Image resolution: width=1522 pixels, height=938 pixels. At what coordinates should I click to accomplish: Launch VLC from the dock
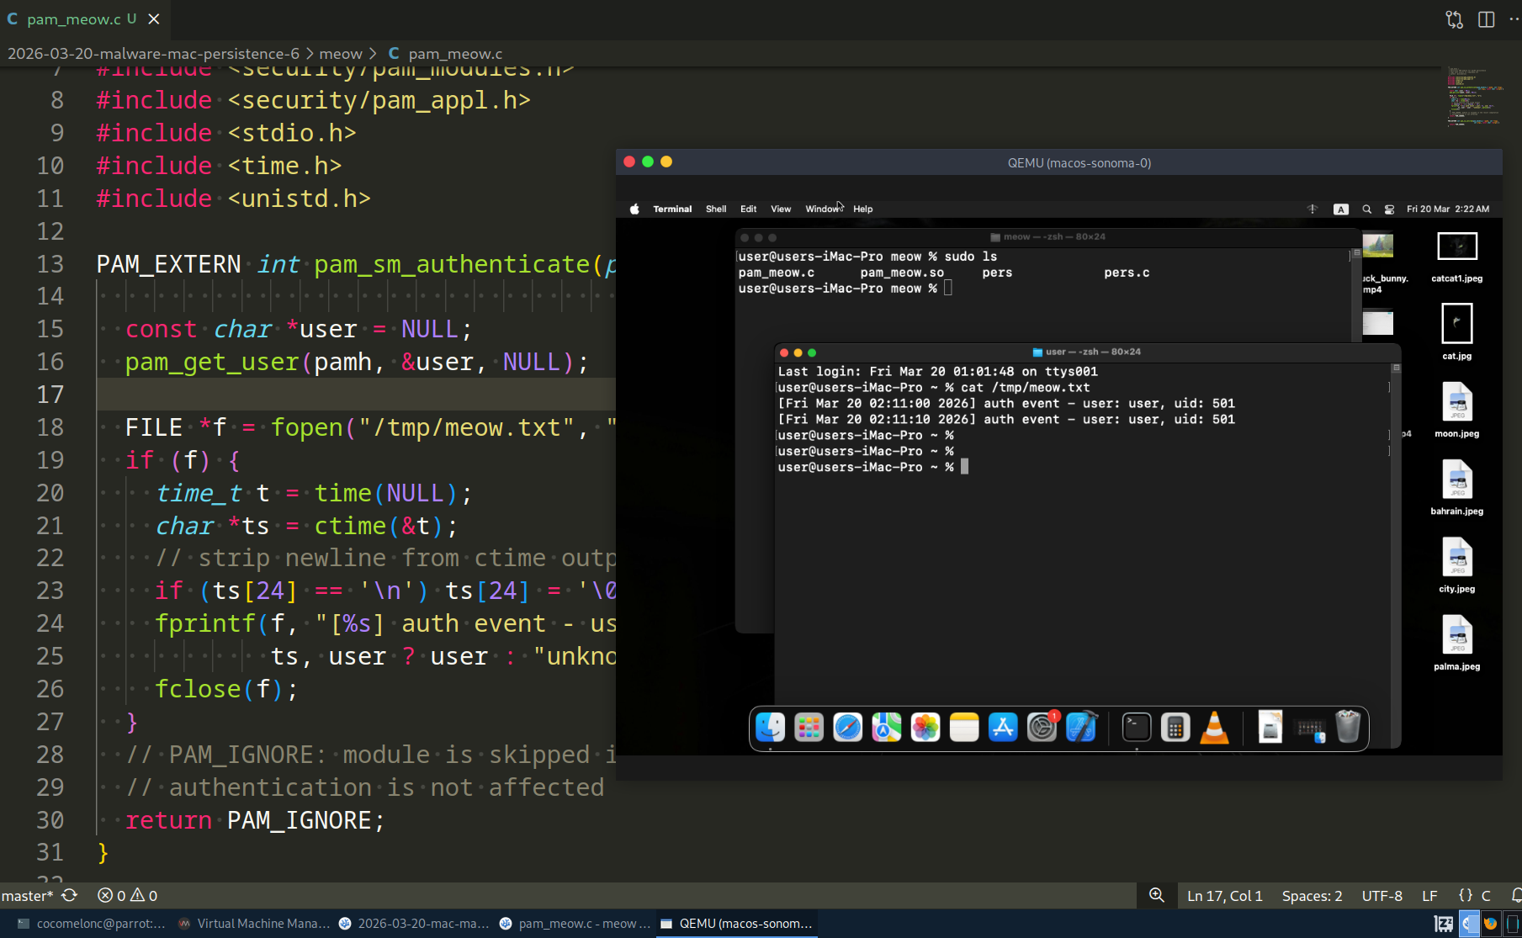1214,727
